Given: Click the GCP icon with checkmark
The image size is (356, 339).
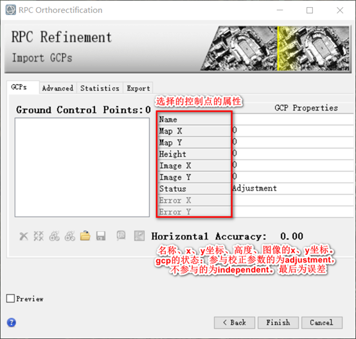Looking at the screenshot, I should pos(54,236).
